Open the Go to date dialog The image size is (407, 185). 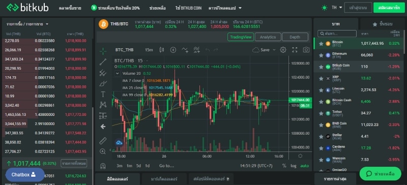(167, 166)
